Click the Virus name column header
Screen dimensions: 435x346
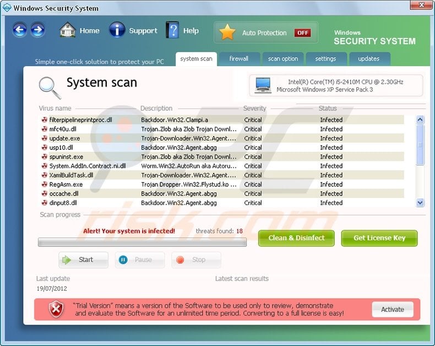(55, 109)
